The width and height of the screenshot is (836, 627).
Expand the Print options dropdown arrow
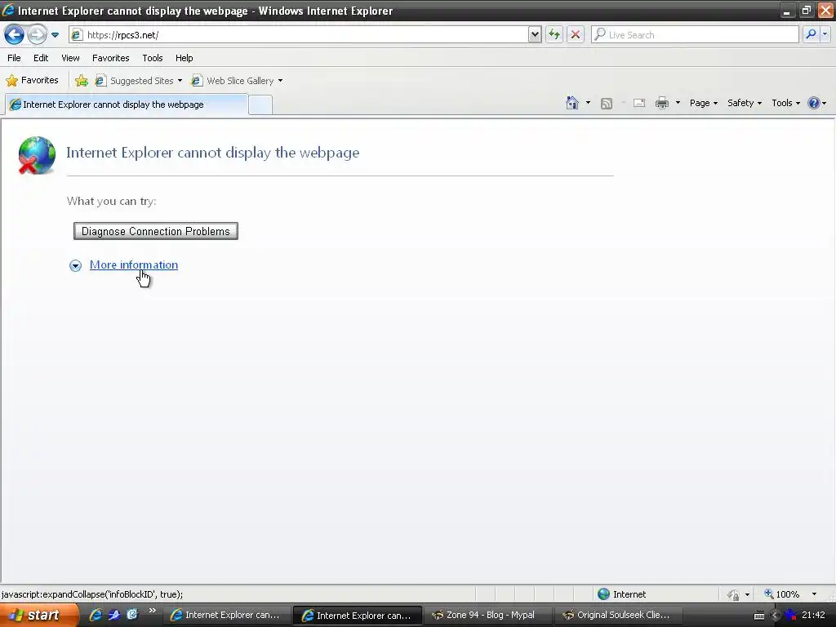click(678, 103)
